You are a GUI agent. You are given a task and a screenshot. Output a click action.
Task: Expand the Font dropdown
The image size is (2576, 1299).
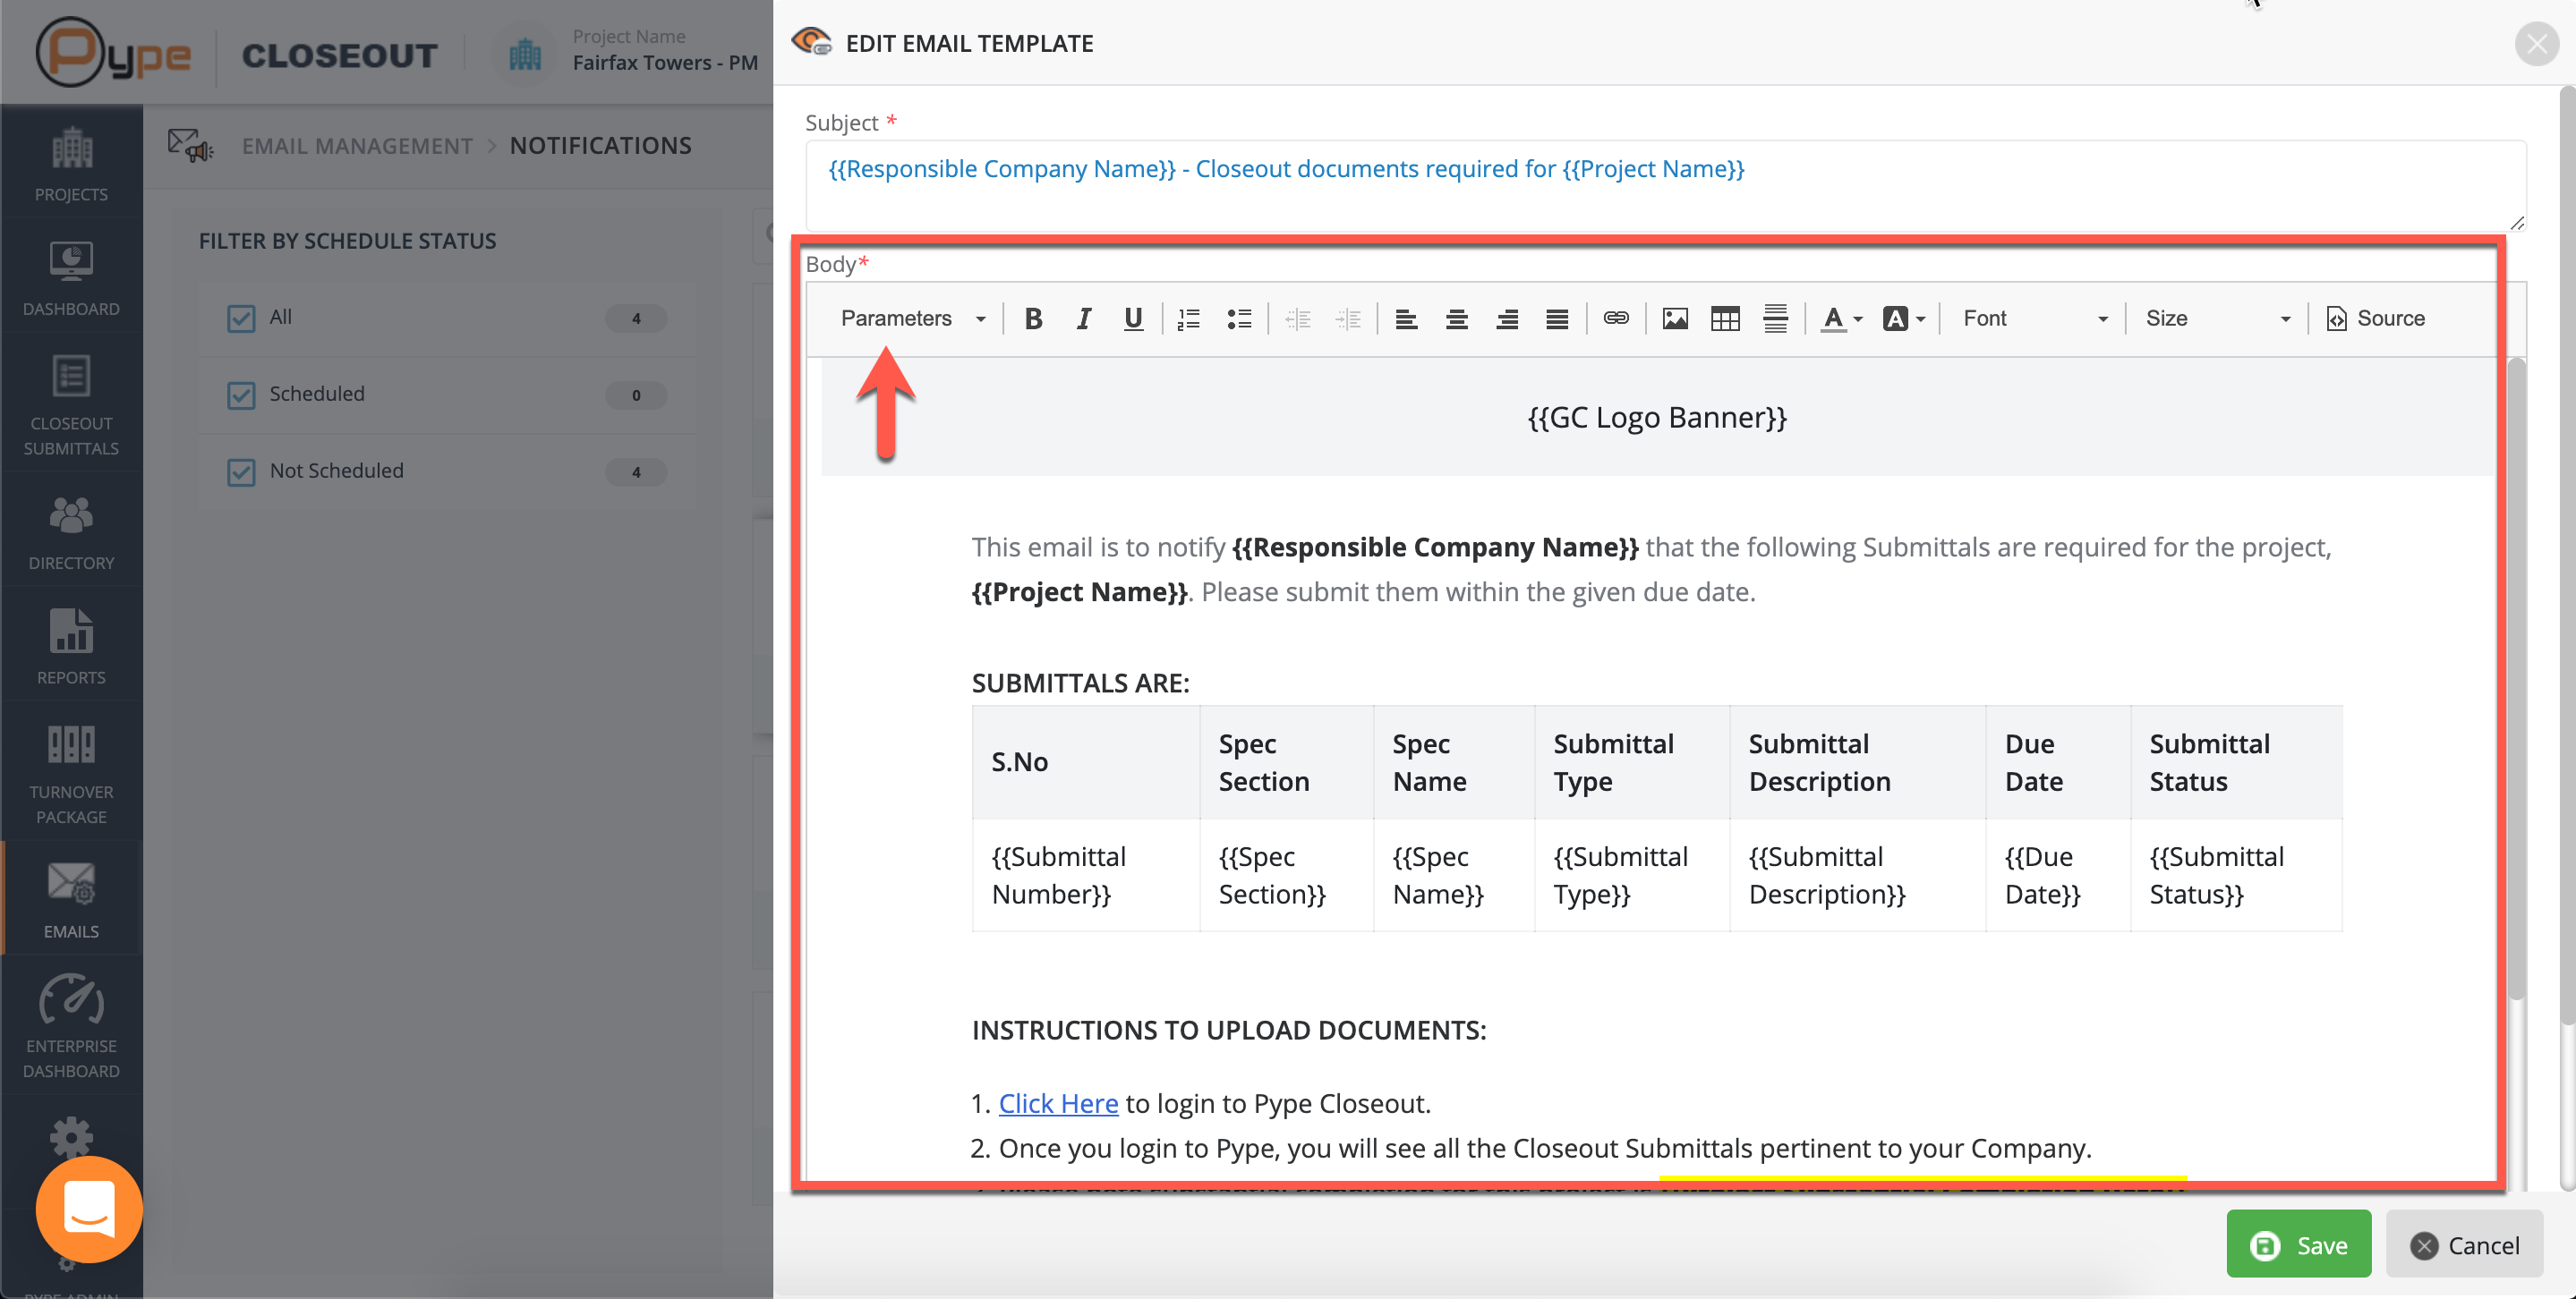pos(2034,318)
